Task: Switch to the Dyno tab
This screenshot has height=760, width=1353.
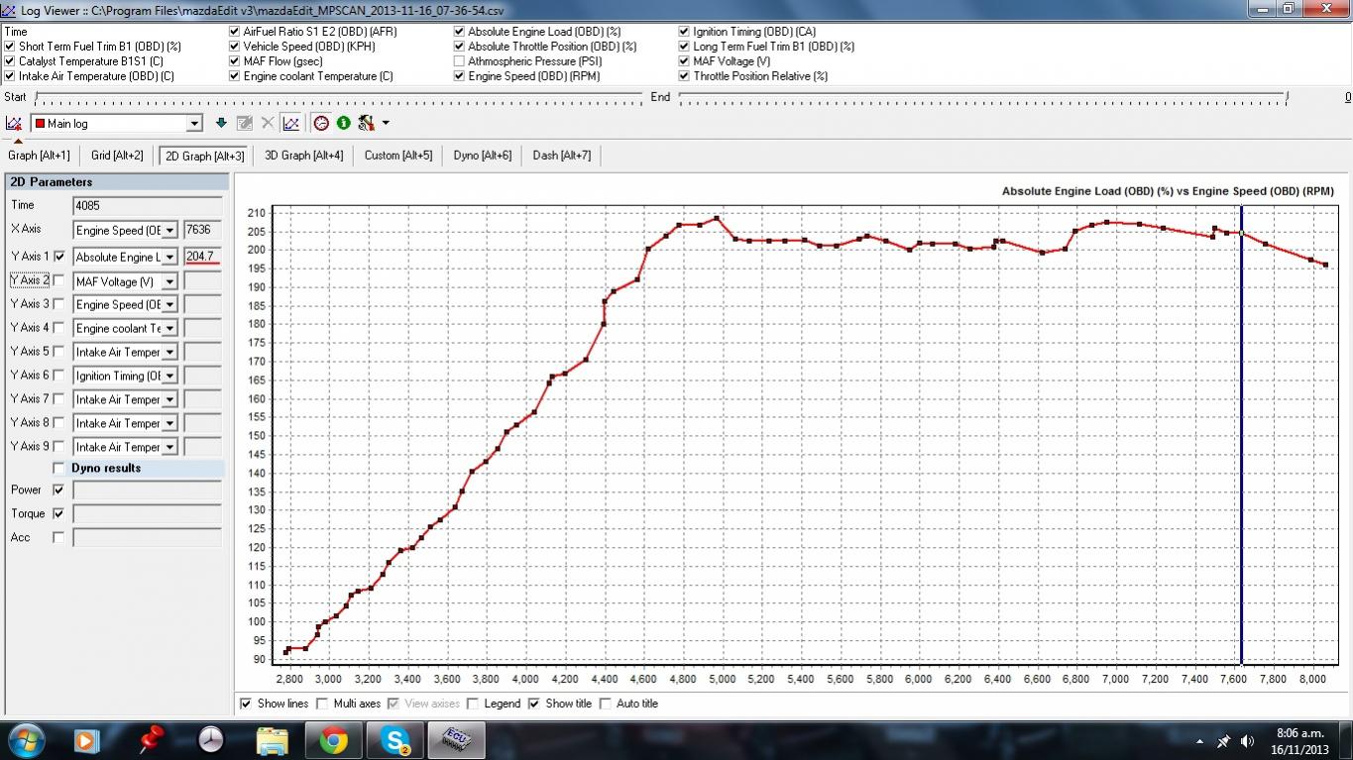Action: (x=482, y=156)
